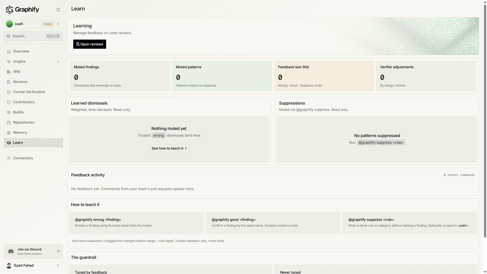
Task: Click the 0 recent commands label
Action: (459, 175)
